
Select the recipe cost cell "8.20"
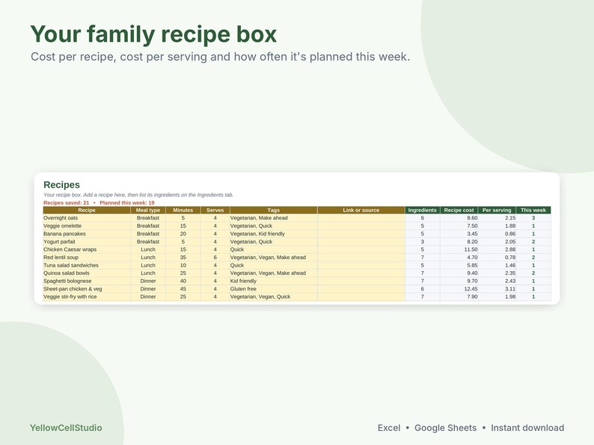coord(459,242)
